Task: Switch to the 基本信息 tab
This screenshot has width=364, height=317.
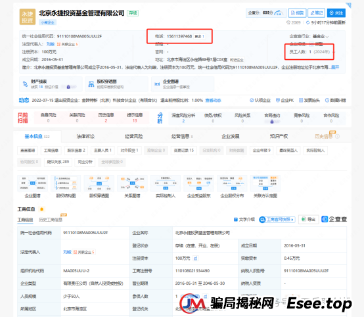Action: coord(37,136)
